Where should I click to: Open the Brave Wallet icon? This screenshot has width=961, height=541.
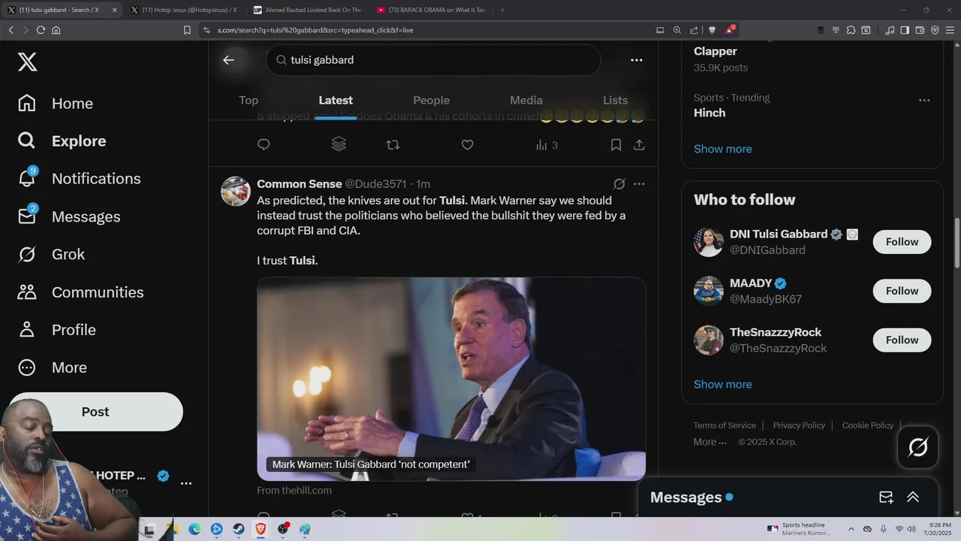[x=920, y=30]
